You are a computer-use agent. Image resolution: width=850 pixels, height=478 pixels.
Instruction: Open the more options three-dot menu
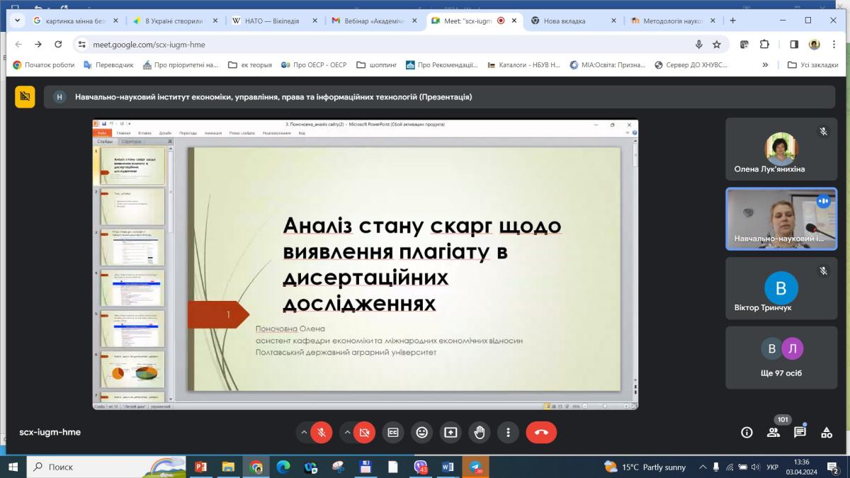coord(508,432)
